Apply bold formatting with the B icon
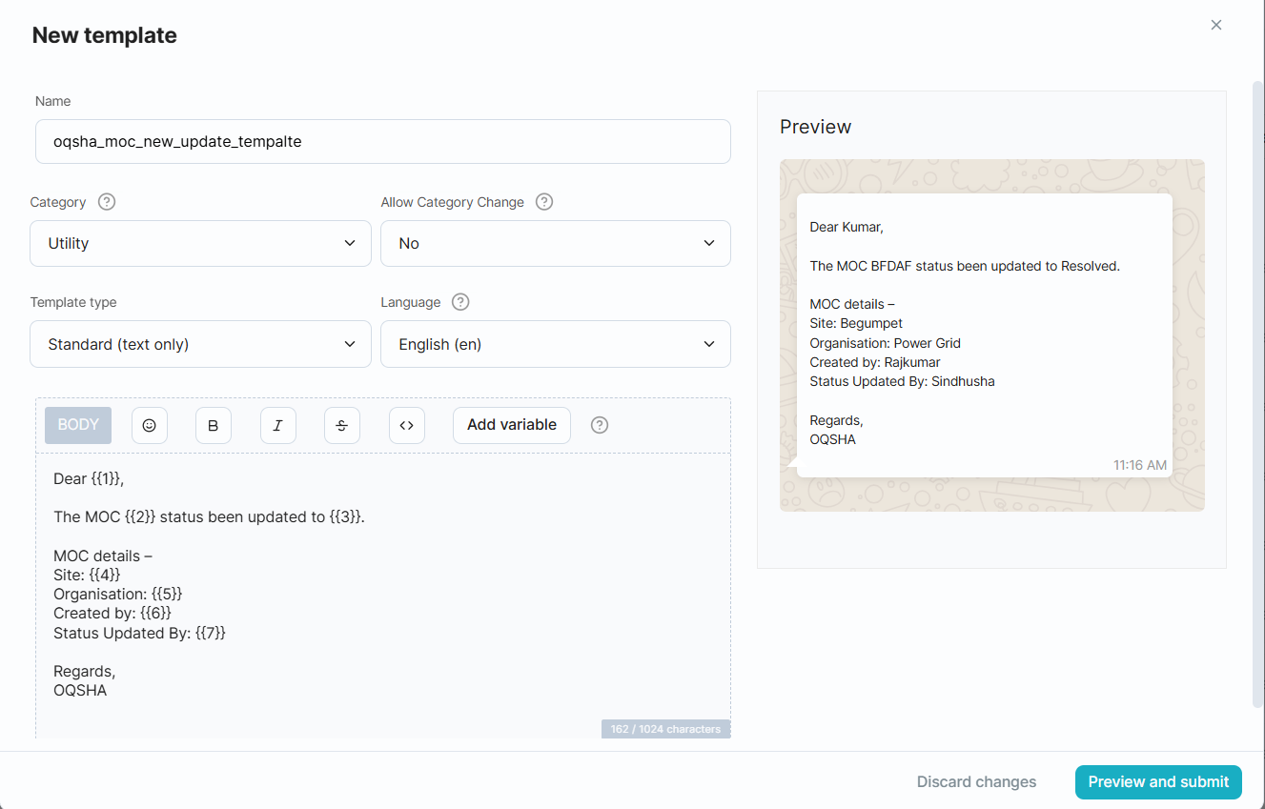The image size is (1265, 809). click(x=214, y=426)
